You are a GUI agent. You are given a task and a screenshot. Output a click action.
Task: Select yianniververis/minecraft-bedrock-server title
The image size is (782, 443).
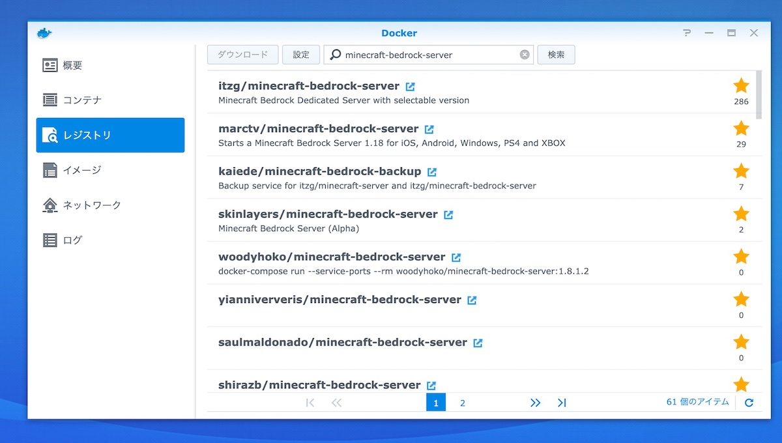340,300
